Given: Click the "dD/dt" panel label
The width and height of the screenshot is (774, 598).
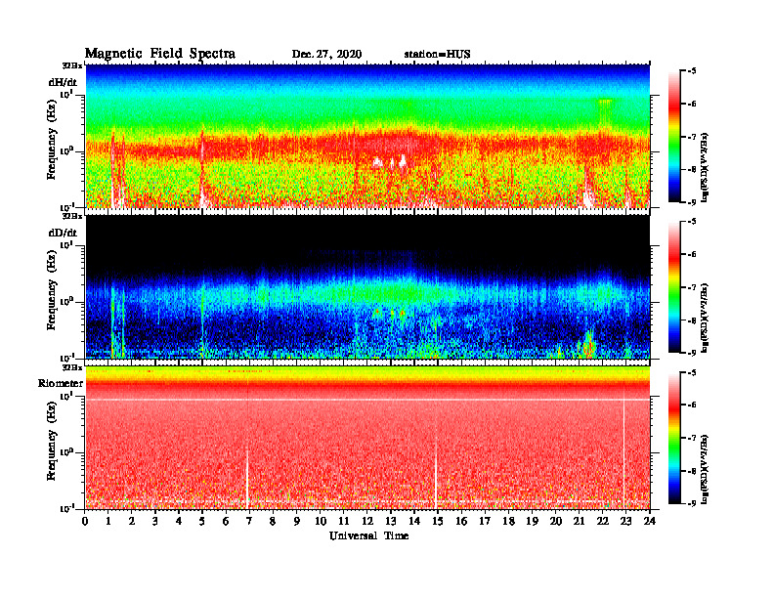Looking at the screenshot, I should [63, 233].
